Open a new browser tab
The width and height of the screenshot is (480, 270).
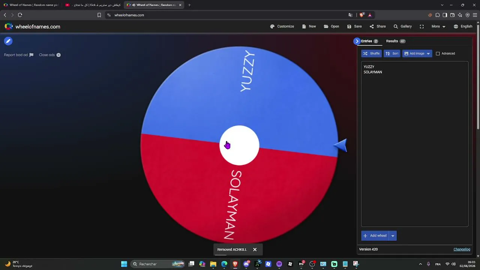(x=189, y=5)
